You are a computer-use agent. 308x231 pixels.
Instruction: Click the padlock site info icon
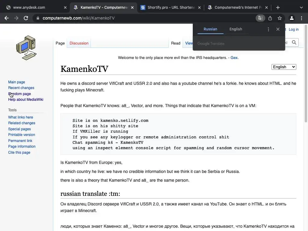click(38, 18)
